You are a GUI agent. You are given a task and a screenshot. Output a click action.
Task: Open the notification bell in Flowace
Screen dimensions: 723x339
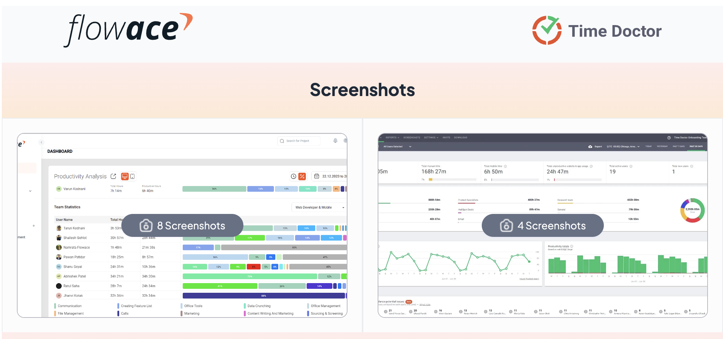pos(335,141)
